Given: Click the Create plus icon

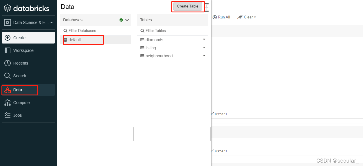Looking at the screenshot, I should [8, 38].
